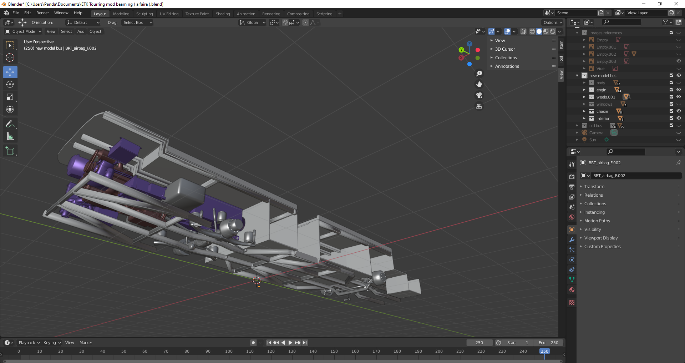
Task: Click the Options button in the viewport header
Action: [552, 22]
